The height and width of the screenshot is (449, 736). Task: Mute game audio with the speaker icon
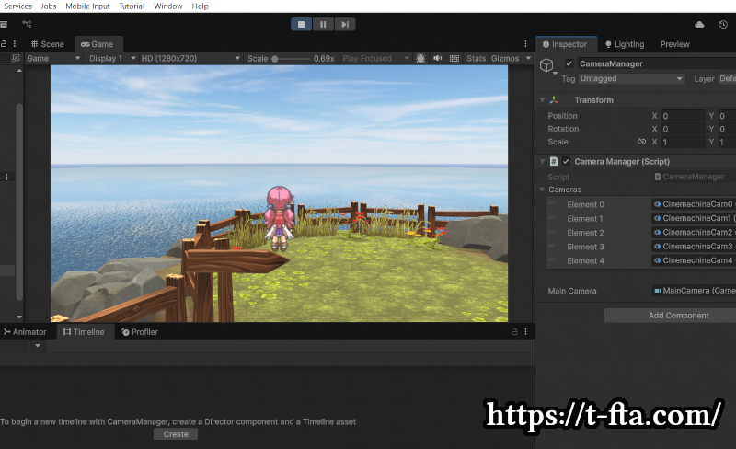pyautogui.click(x=437, y=58)
